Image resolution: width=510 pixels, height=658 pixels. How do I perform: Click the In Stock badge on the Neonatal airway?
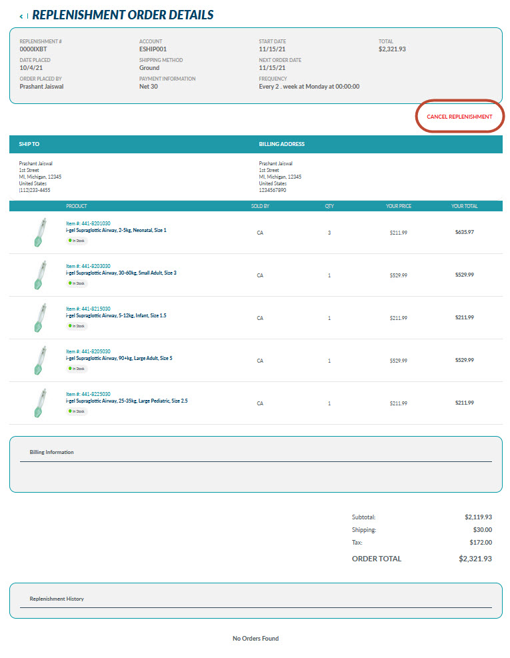[77, 241]
